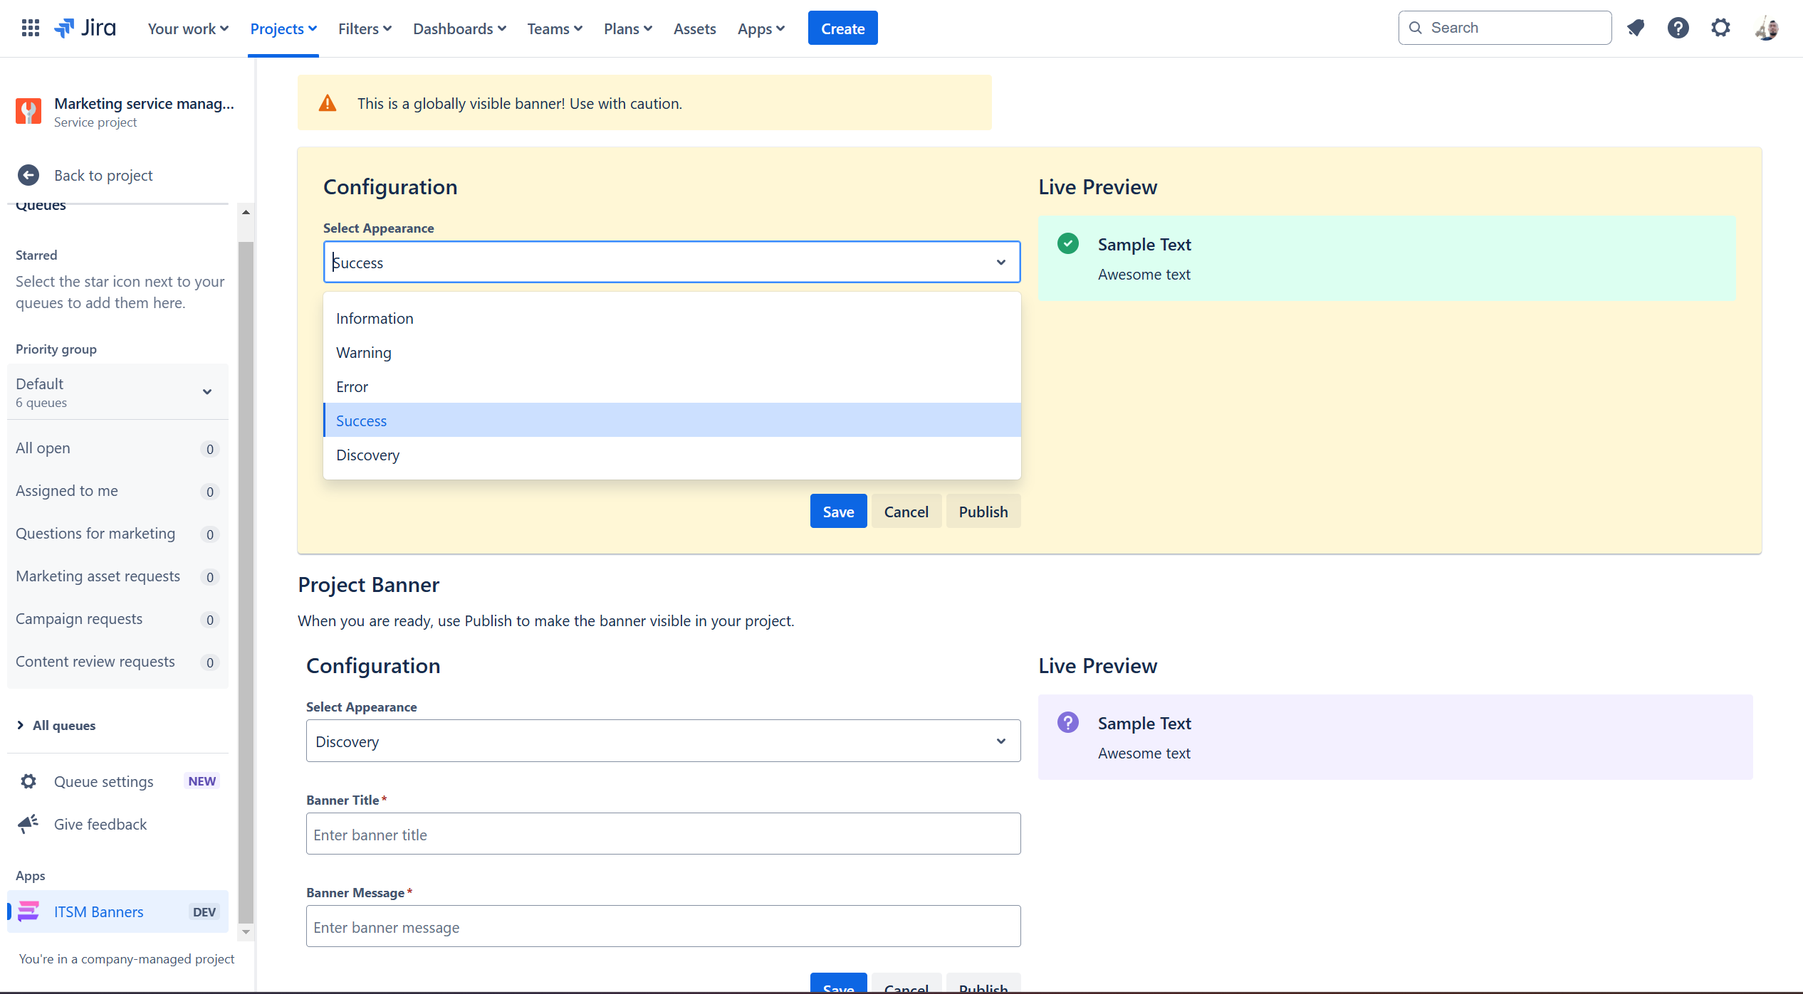Click the Create button
1803x994 pixels.
(x=842, y=28)
